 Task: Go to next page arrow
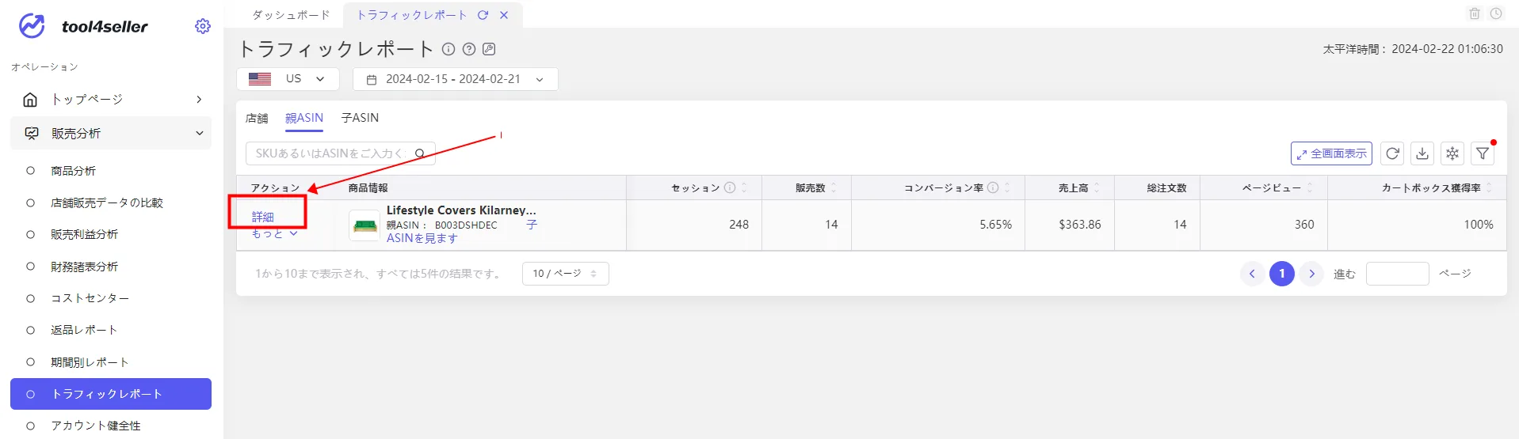[1312, 274]
